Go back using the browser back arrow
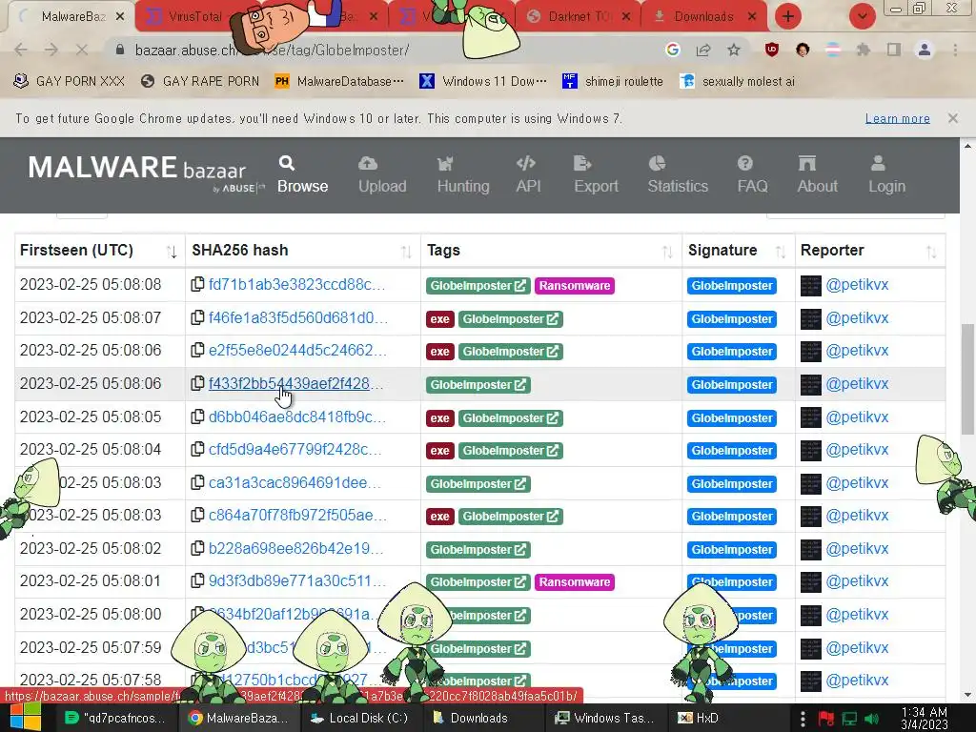This screenshot has height=732, width=976. 21,50
